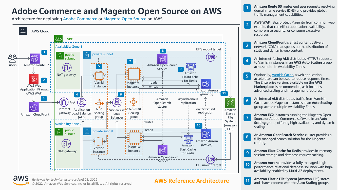Click the Amazon OpenSearch Service icon in Zone 2

pyautogui.click(x=163, y=150)
